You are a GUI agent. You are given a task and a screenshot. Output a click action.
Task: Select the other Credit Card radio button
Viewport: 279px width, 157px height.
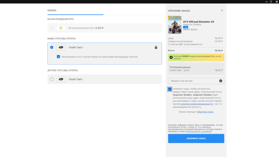(52, 79)
